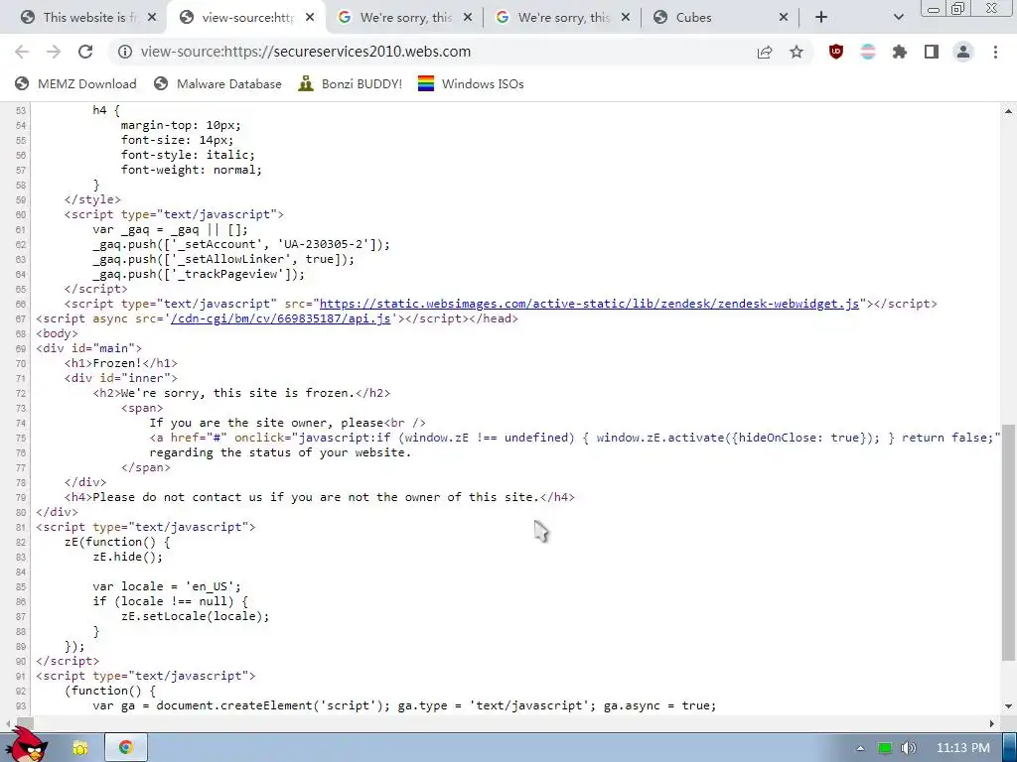
Task: Open a new tab with the plus button
Action: (821, 18)
